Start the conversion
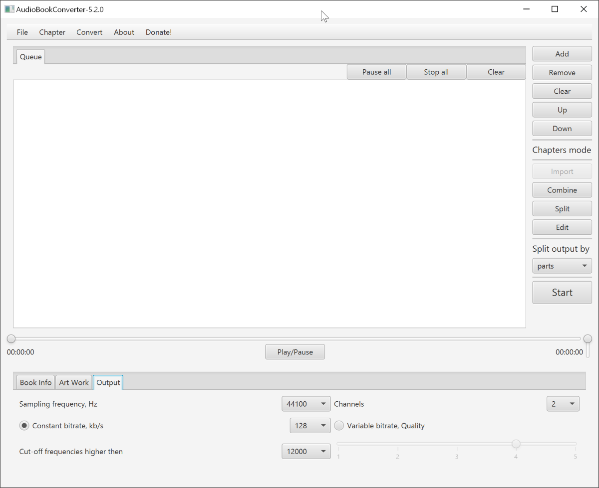This screenshot has width=599, height=488. point(562,293)
